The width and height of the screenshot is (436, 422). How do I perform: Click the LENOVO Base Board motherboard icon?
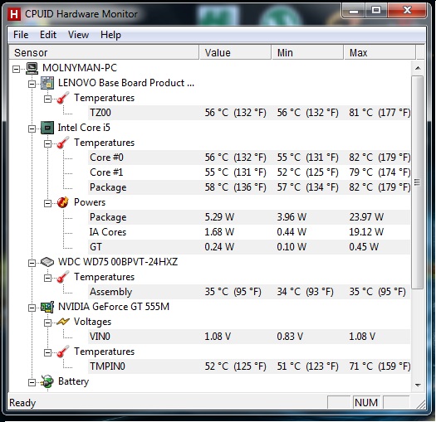[47, 83]
